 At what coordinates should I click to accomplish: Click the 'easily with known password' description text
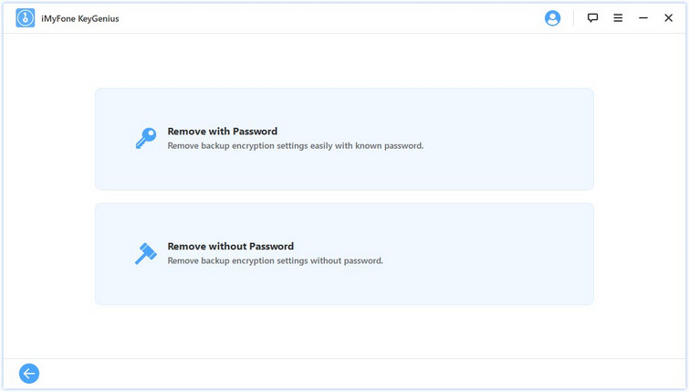coord(367,145)
